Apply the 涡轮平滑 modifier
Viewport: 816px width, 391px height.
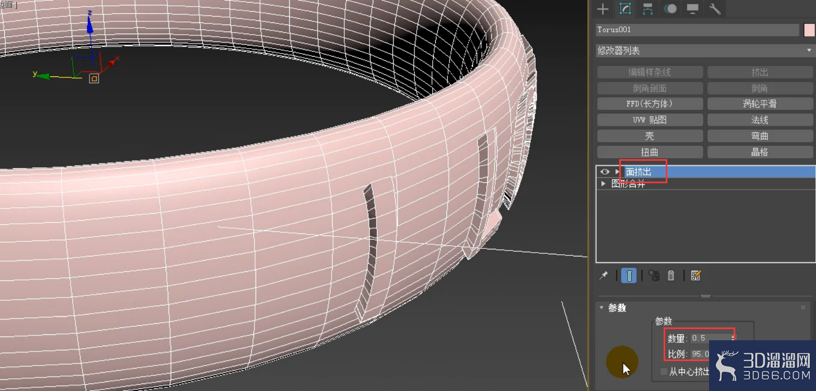[x=760, y=104]
